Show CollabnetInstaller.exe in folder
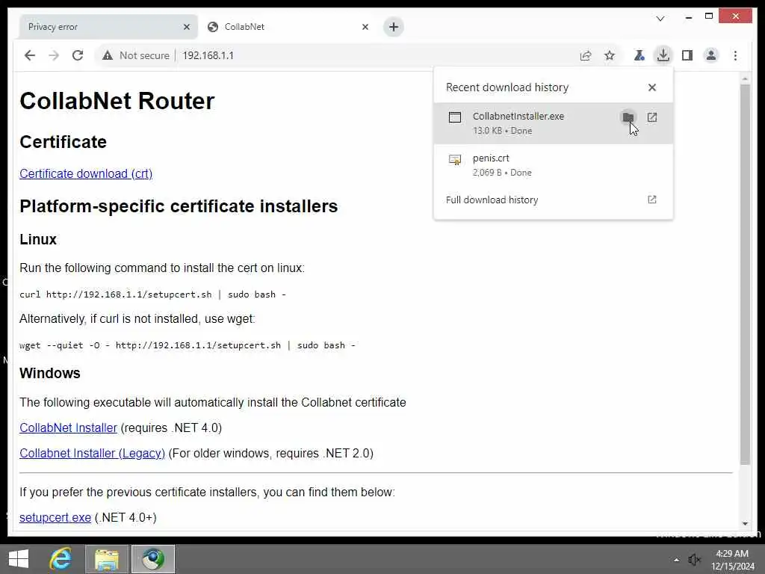This screenshot has width=765, height=574. coord(628,117)
